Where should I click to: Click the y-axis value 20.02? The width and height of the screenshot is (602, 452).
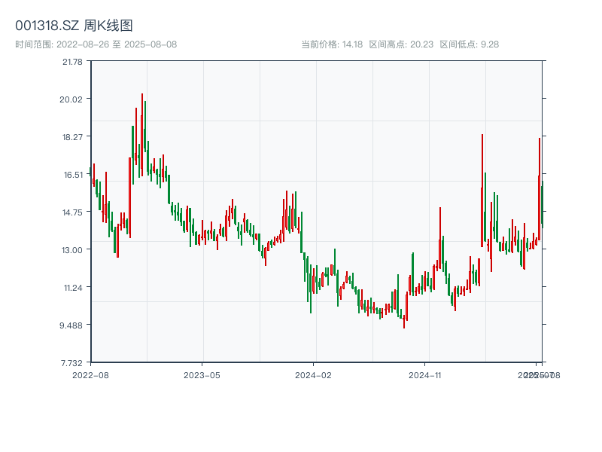point(71,99)
